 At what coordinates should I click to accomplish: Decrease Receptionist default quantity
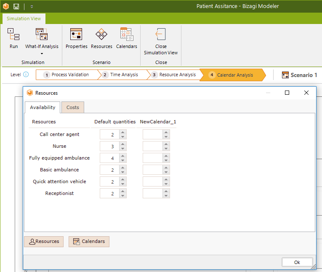coord(122,196)
